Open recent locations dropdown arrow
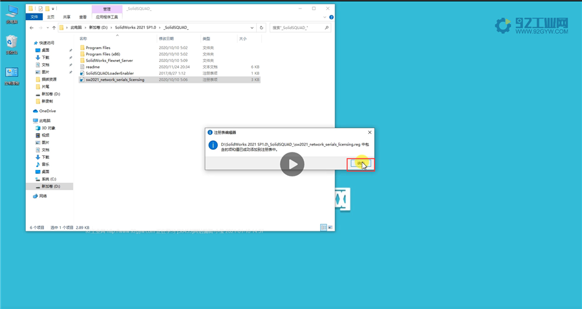582x309 pixels. 47,28
